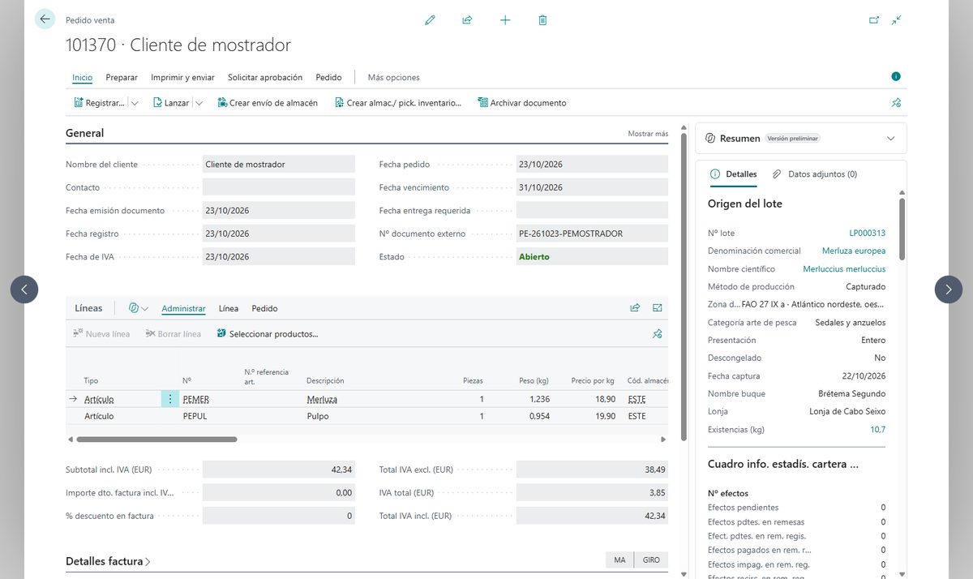Click Crear almac./ pick. inventario
This screenshot has width=973, height=579.
pos(397,103)
